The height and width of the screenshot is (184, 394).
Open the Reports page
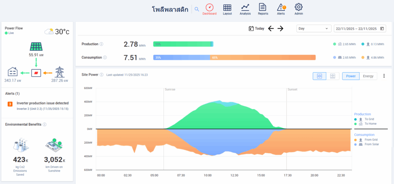263,9
